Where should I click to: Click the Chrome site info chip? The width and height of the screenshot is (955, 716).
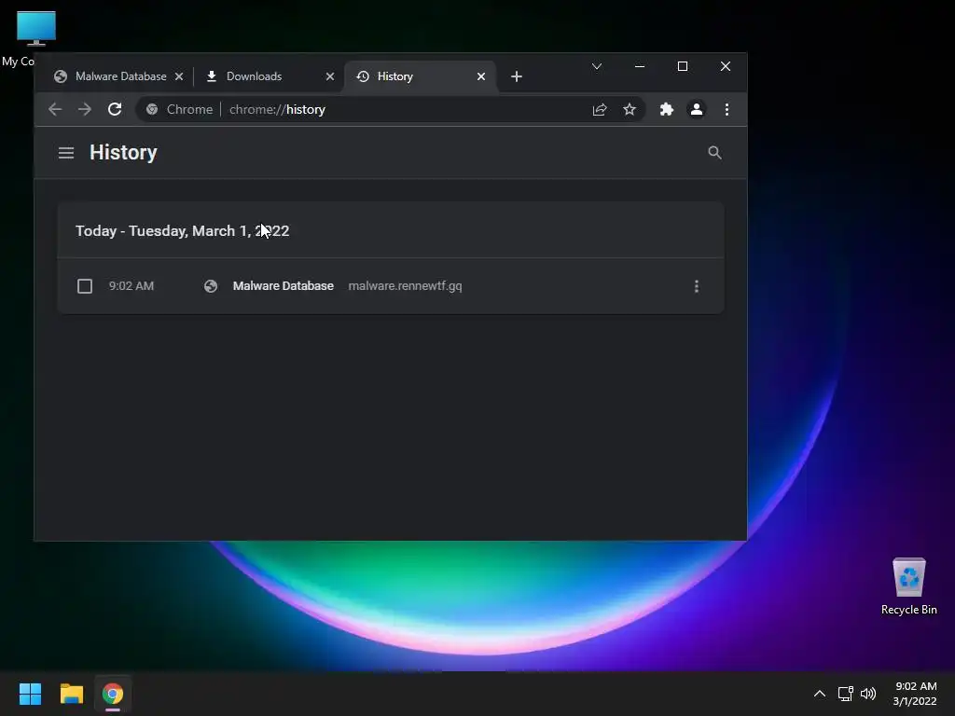[180, 110]
